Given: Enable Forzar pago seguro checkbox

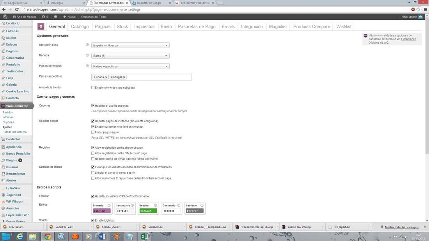Looking at the screenshot, I should (x=93, y=132).
